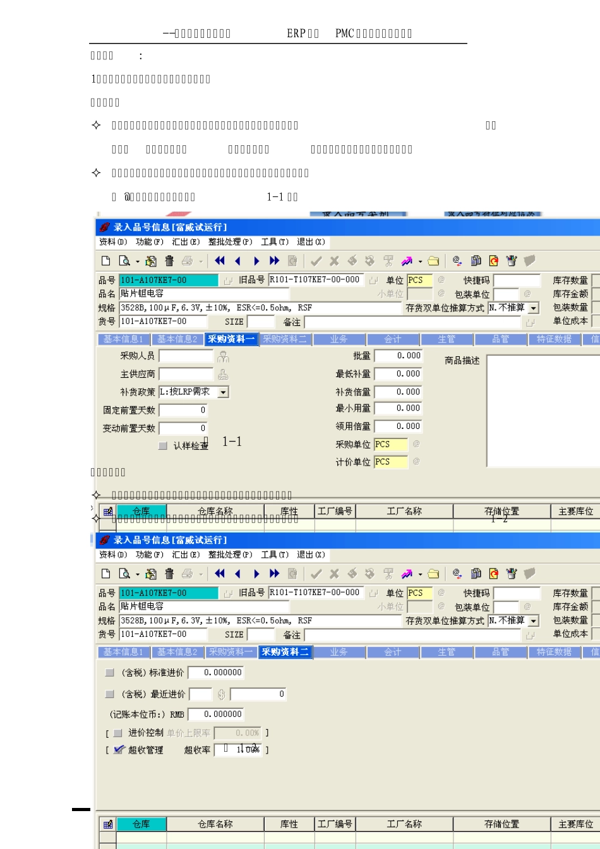This screenshot has width=600, height=849.
Task: Open 功能(F) menu in 采购资料一 window
Action: 150,242
